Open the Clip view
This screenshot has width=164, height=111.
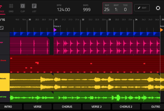(22, 8)
